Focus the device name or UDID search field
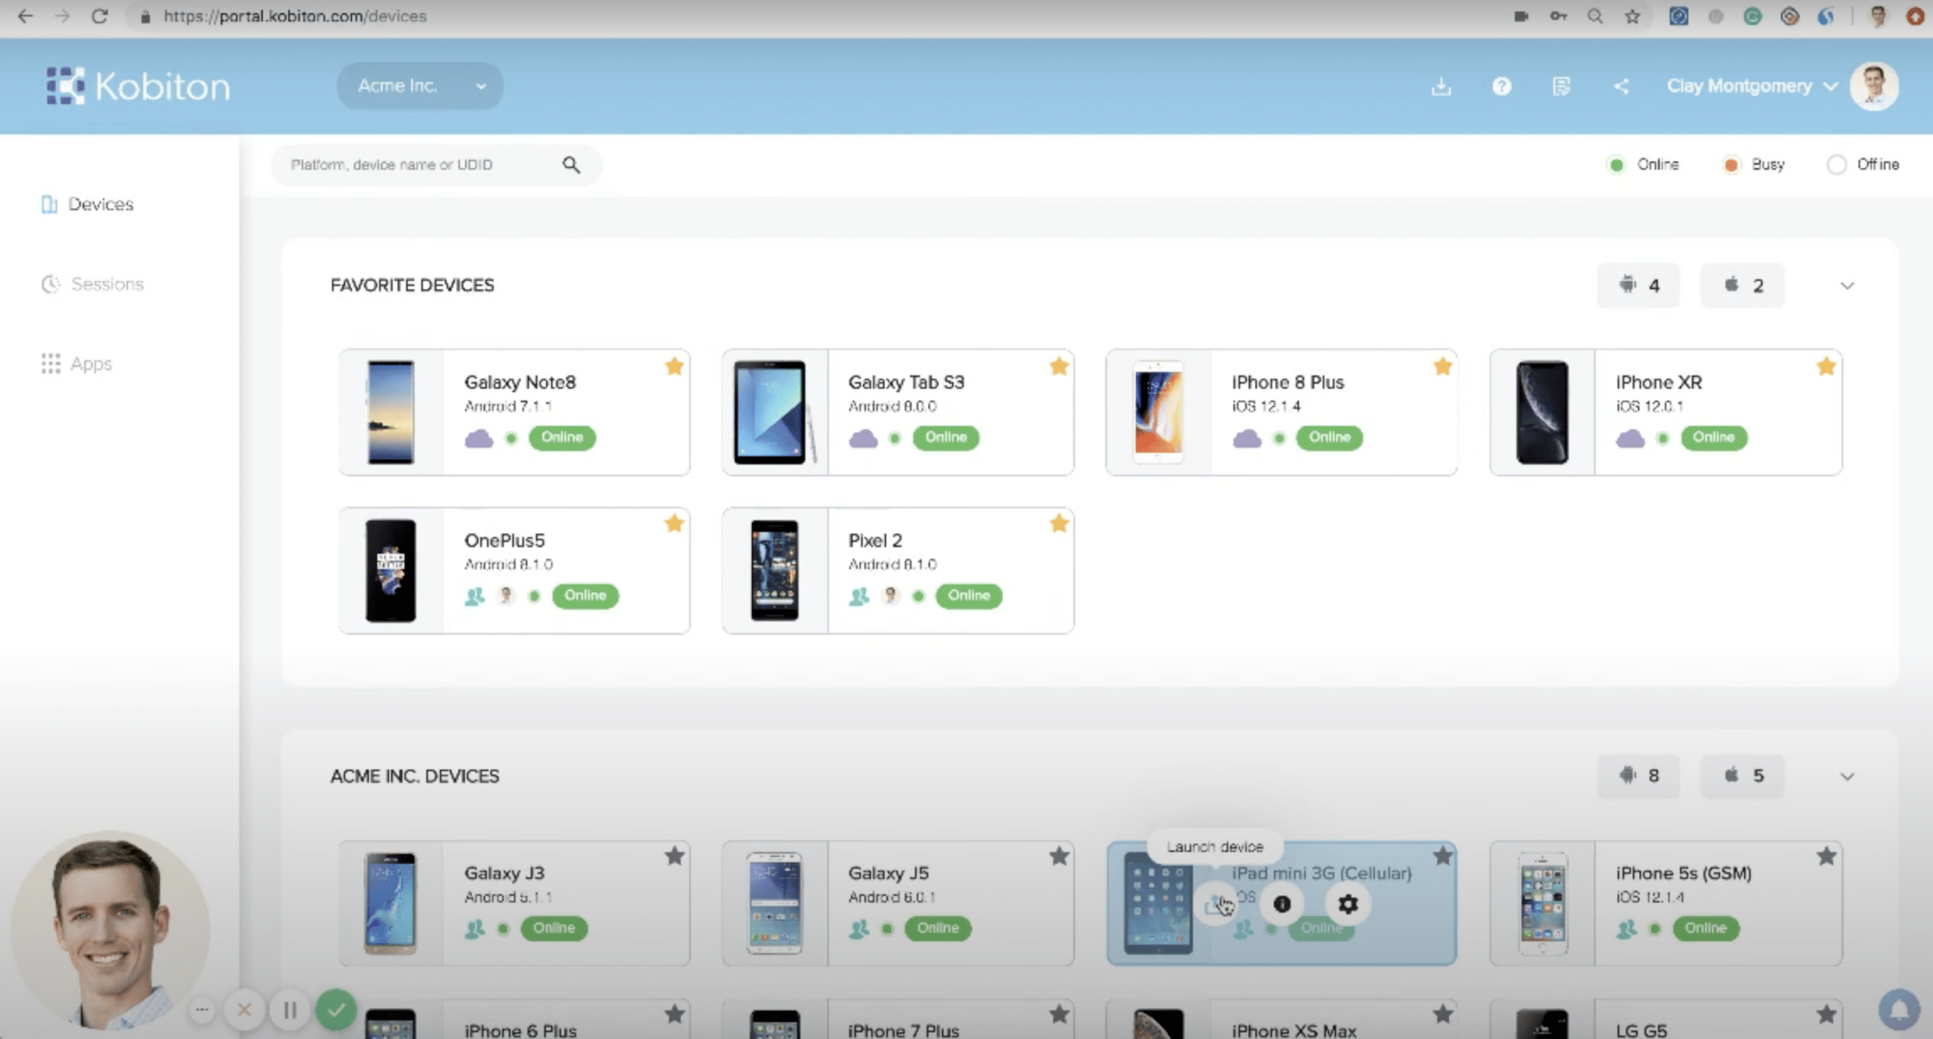Viewport: 1933px width, 1039px height. (415, 165)
